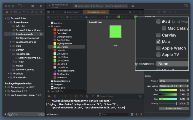Enable the CarPlay checkbox
The image size is (193, 120).
tap(158, 35)
